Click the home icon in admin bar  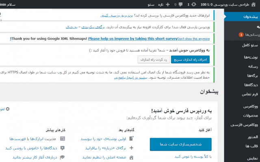pos(253,4)
